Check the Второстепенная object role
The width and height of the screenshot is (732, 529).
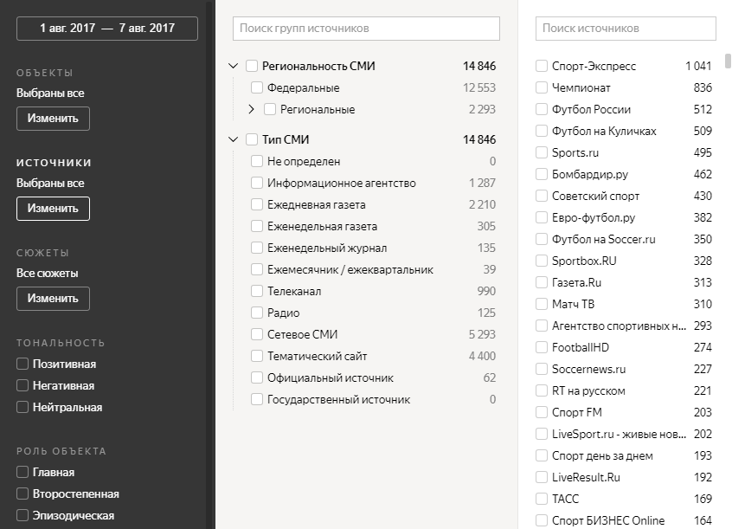22,494
